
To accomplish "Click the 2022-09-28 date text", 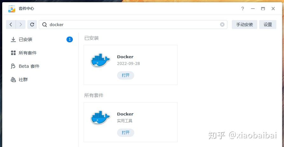I will click(x=128, y=64).
